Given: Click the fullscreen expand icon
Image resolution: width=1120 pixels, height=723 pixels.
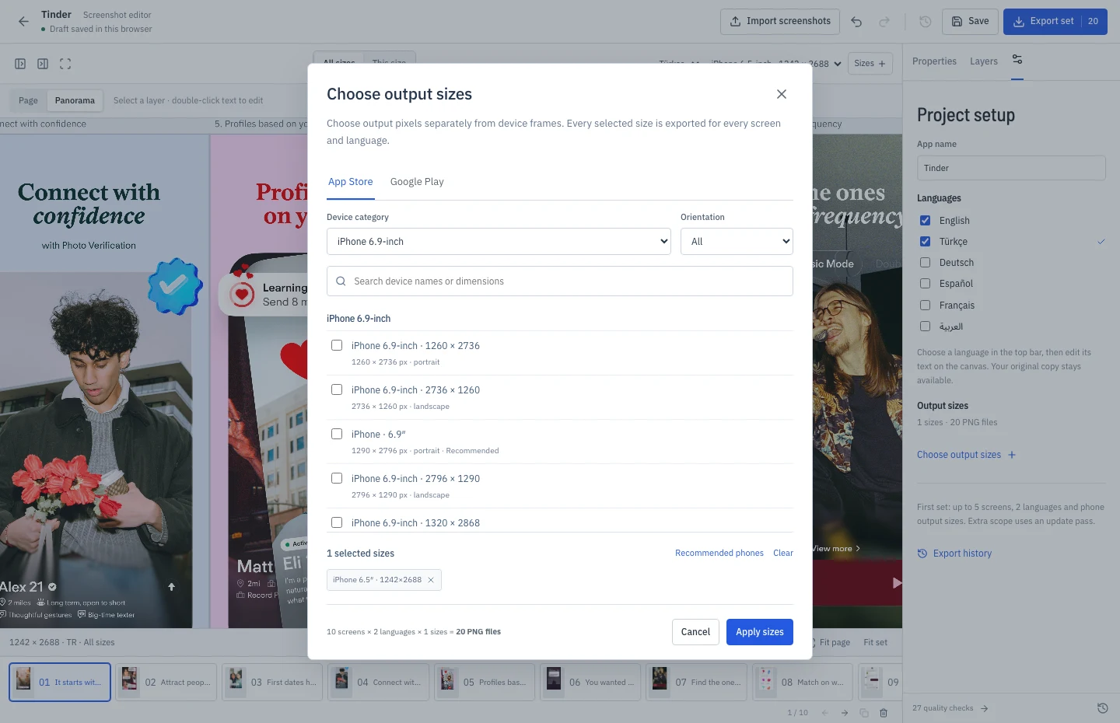Looking at the screenshot, I should click(x=65, y=64).
